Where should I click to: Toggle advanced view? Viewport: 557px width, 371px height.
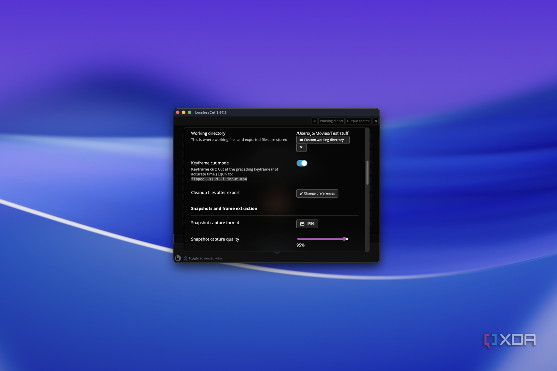point(205,258)
